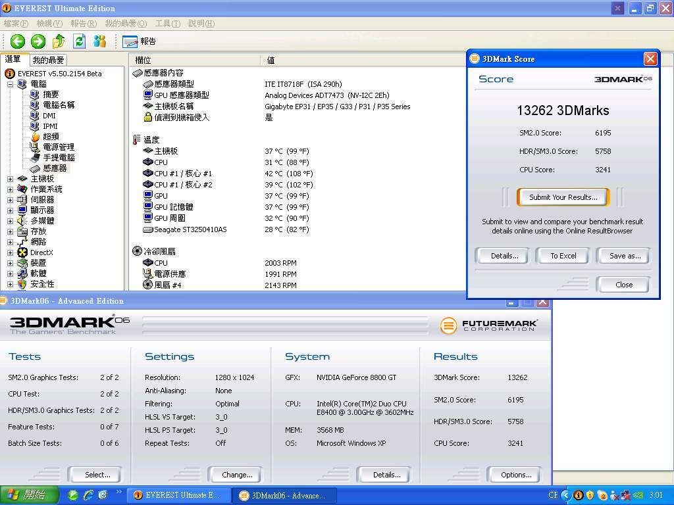Expand the 伺服器 tree node
Image resolution: width=674 pixels, height=505 pixels.
[x=11, y=200]
